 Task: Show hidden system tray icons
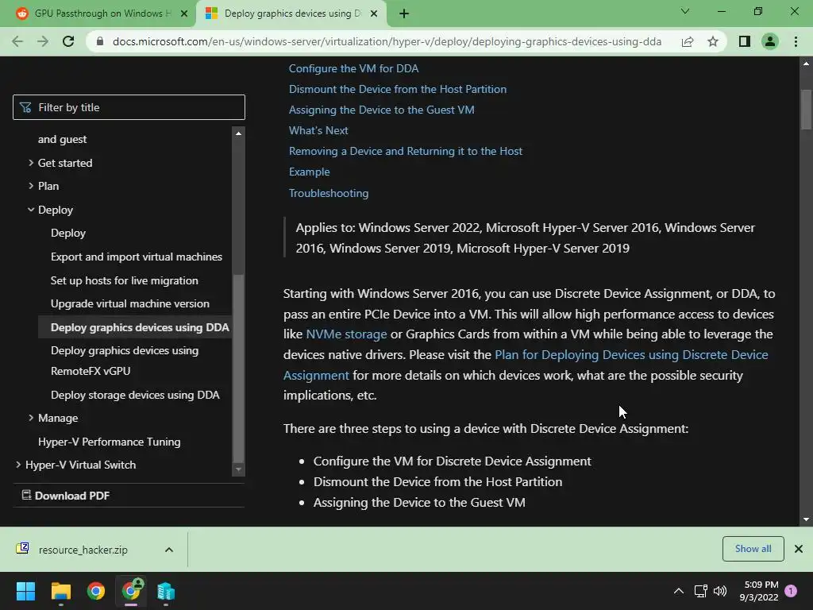[678, 591]
